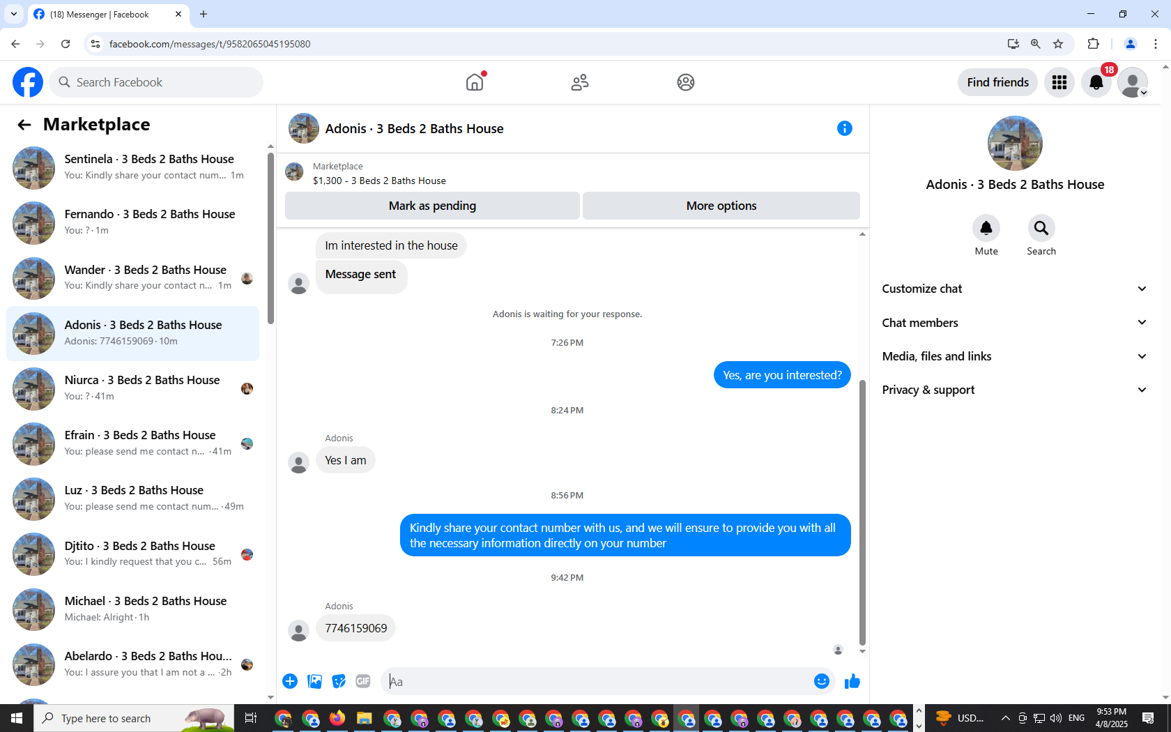Open the Windows notification center
This screenshot has height=732, width=1171.
pos(1148,718)
